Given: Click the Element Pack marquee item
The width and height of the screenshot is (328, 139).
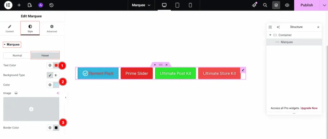Looking at the screenshot, I should [x=98, y=73].
